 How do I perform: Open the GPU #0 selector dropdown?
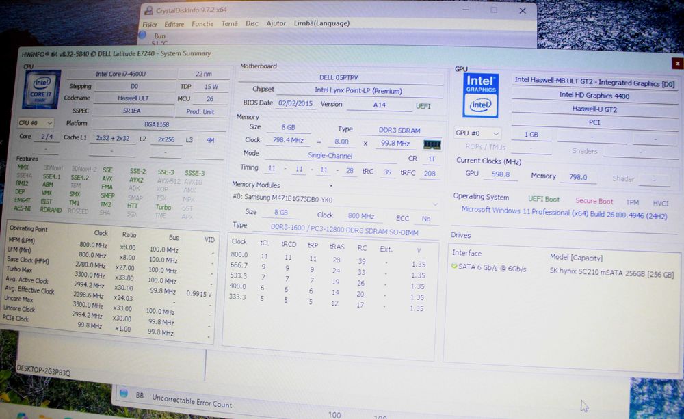477,133
